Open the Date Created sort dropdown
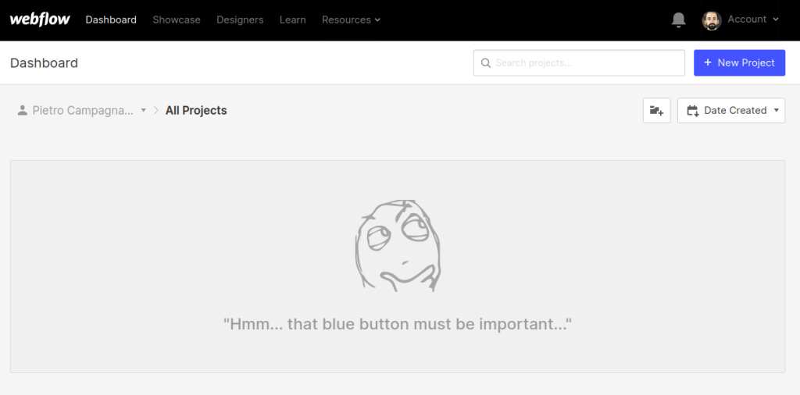 pos(731,111)
